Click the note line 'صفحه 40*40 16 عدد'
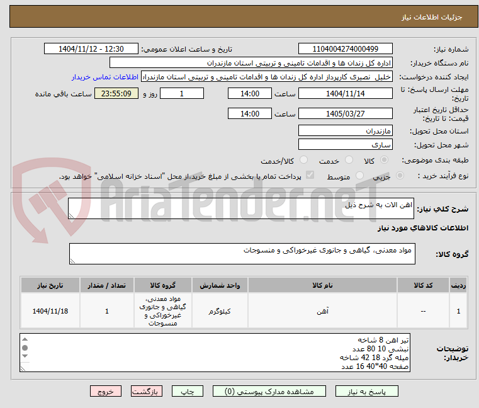479x408 pixels. [375, 366]
